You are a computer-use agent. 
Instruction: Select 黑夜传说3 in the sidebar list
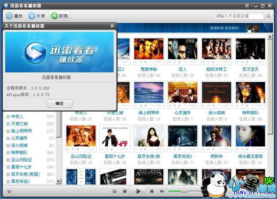click(20, 181)
